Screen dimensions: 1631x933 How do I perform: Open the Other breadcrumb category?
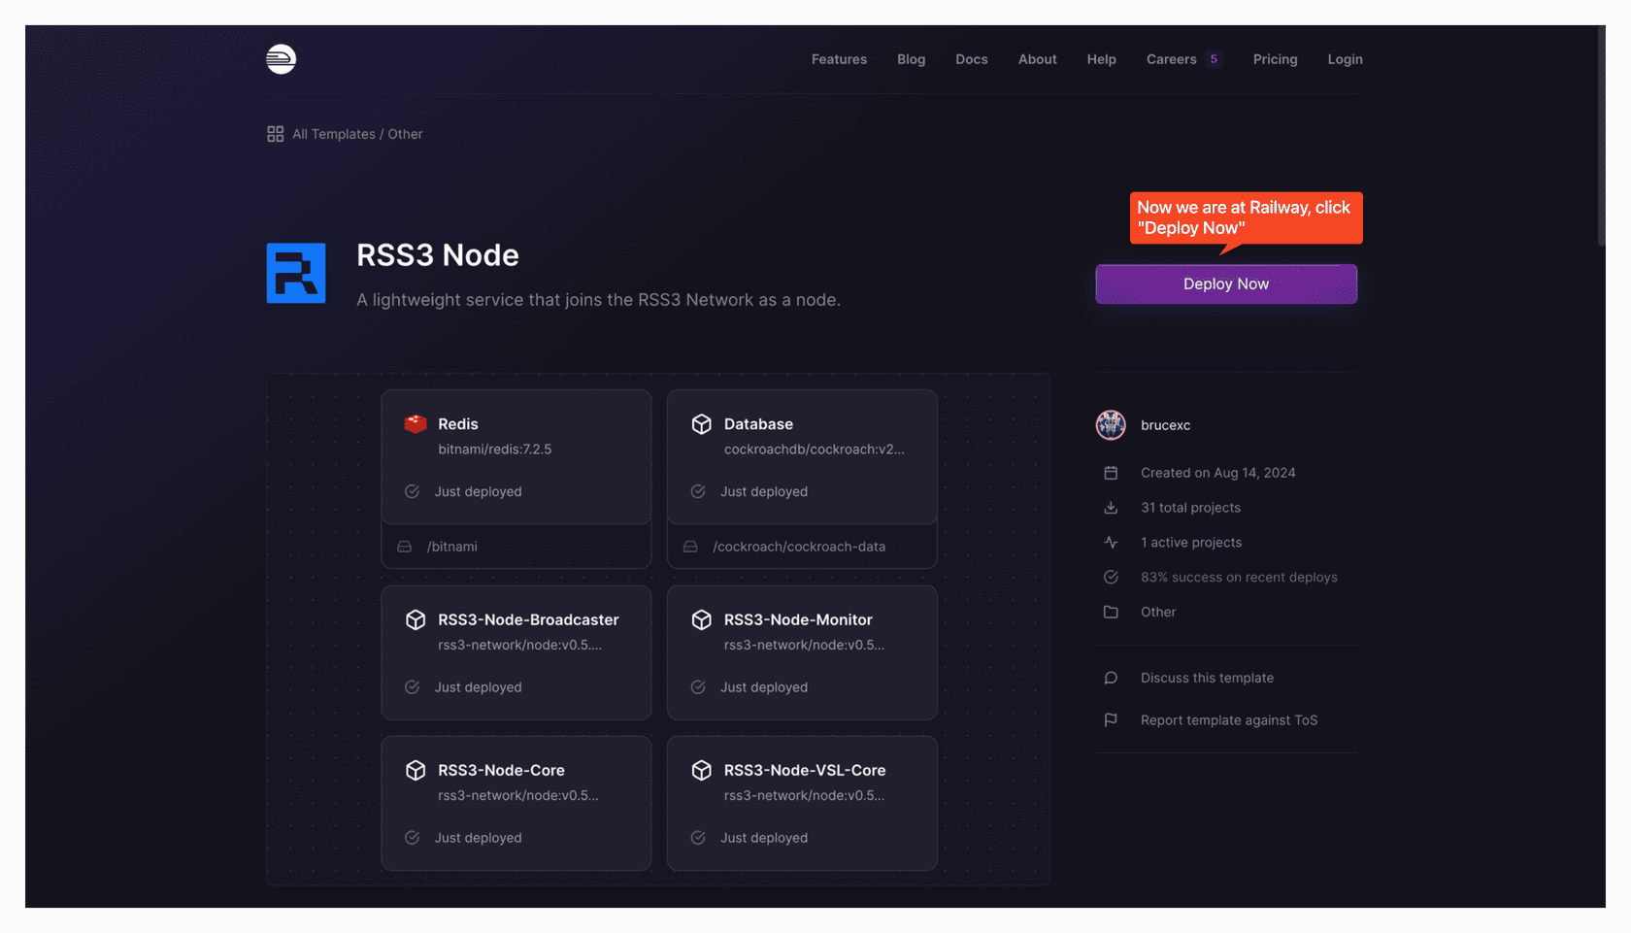tap(405, 134)
